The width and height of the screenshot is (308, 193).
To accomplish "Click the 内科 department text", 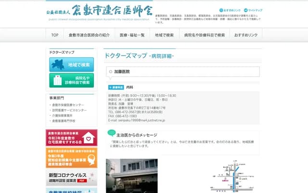I will pyautogui.click(x=129, y=87).
